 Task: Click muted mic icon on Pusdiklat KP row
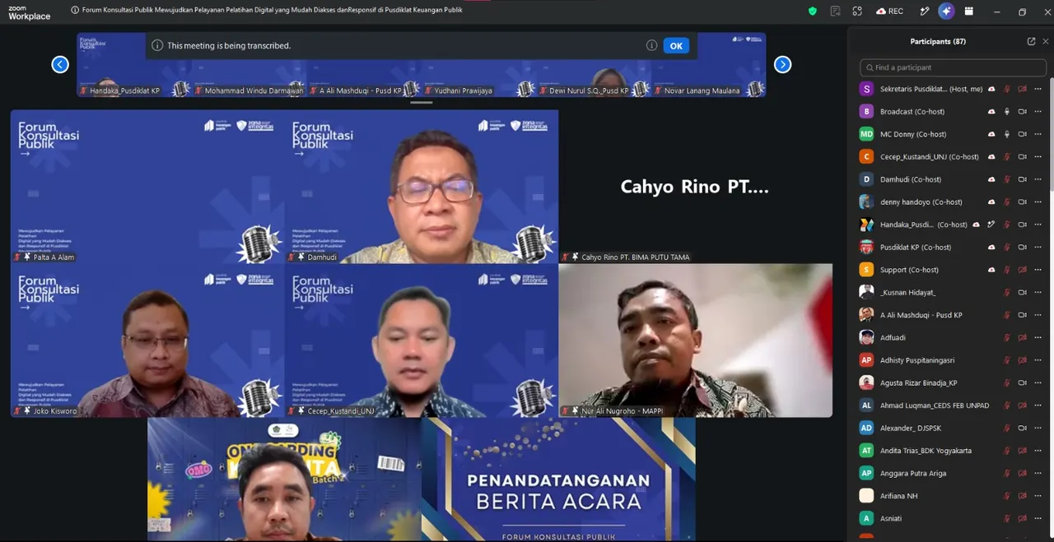1006,247
